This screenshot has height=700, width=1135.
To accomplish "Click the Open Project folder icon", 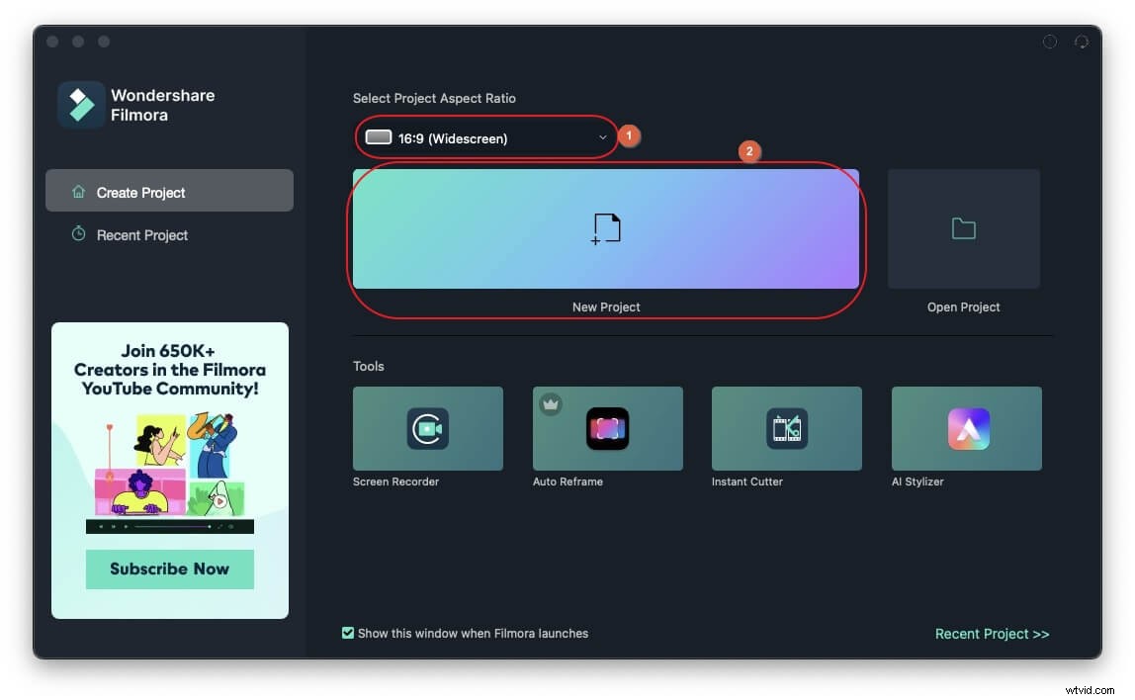I will [963, 227].
